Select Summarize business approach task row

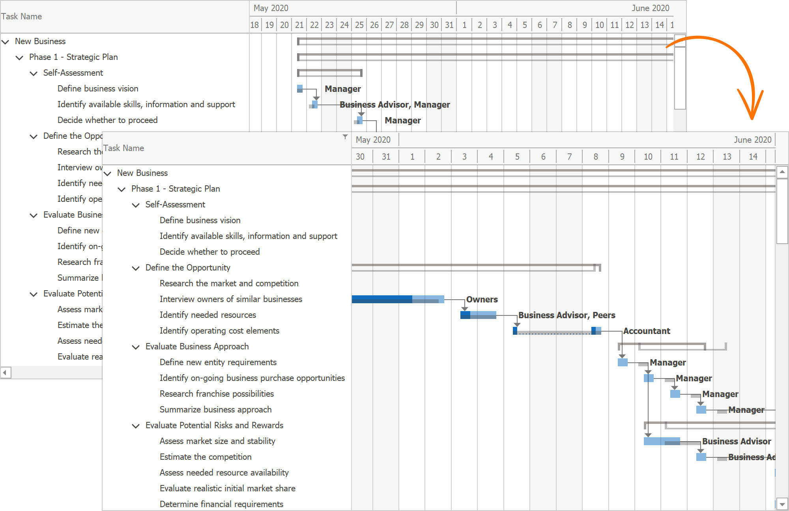(215, 410)
